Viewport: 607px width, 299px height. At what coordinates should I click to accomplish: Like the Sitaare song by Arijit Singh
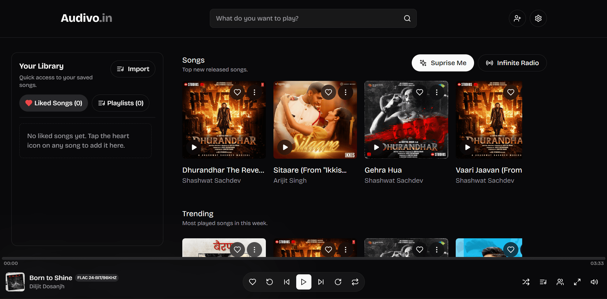[329, 92]
